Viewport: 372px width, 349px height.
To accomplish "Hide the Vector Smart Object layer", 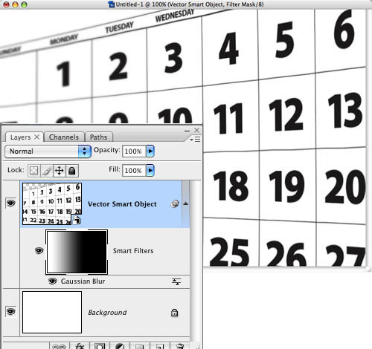I will click(11, 203).
